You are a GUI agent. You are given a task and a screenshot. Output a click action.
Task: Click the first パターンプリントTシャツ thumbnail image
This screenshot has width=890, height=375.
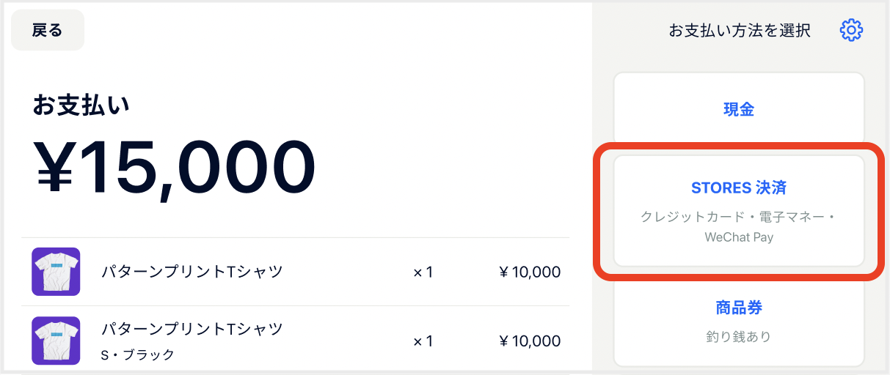click(56, 272)
